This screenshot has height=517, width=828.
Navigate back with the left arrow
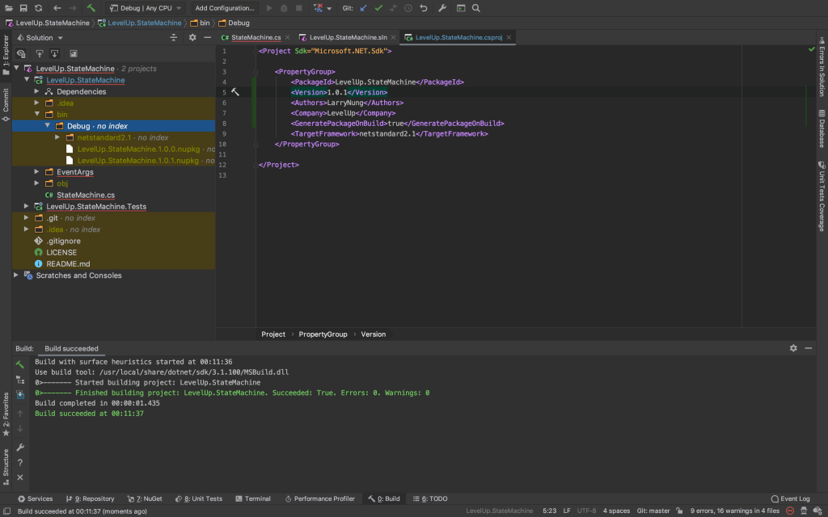[57, 8]
